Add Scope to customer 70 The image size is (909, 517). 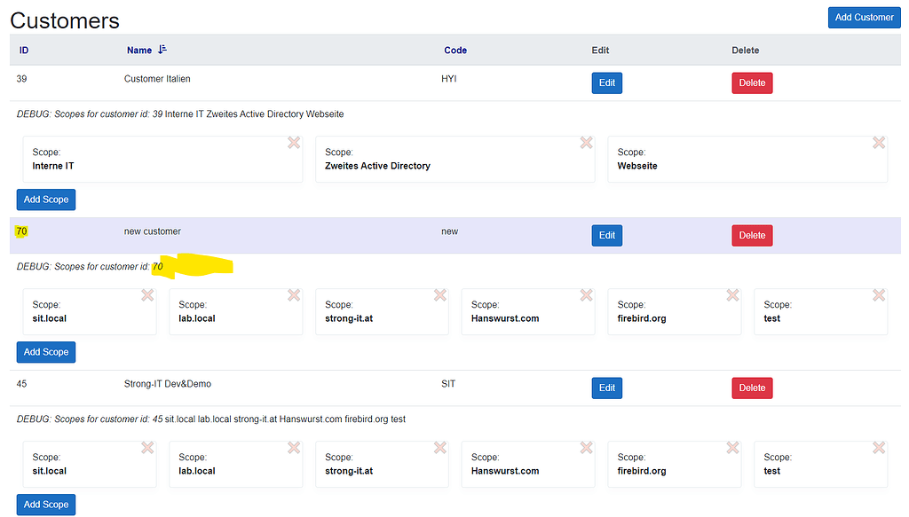click(x=46, y=352)
